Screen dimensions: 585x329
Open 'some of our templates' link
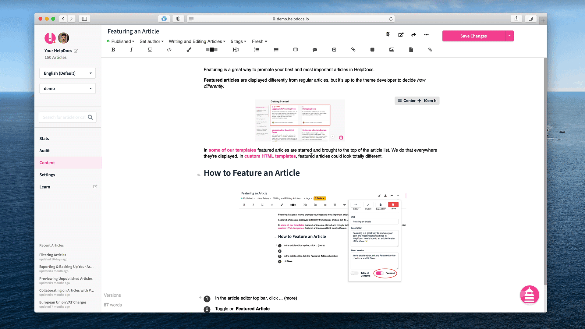232,150
